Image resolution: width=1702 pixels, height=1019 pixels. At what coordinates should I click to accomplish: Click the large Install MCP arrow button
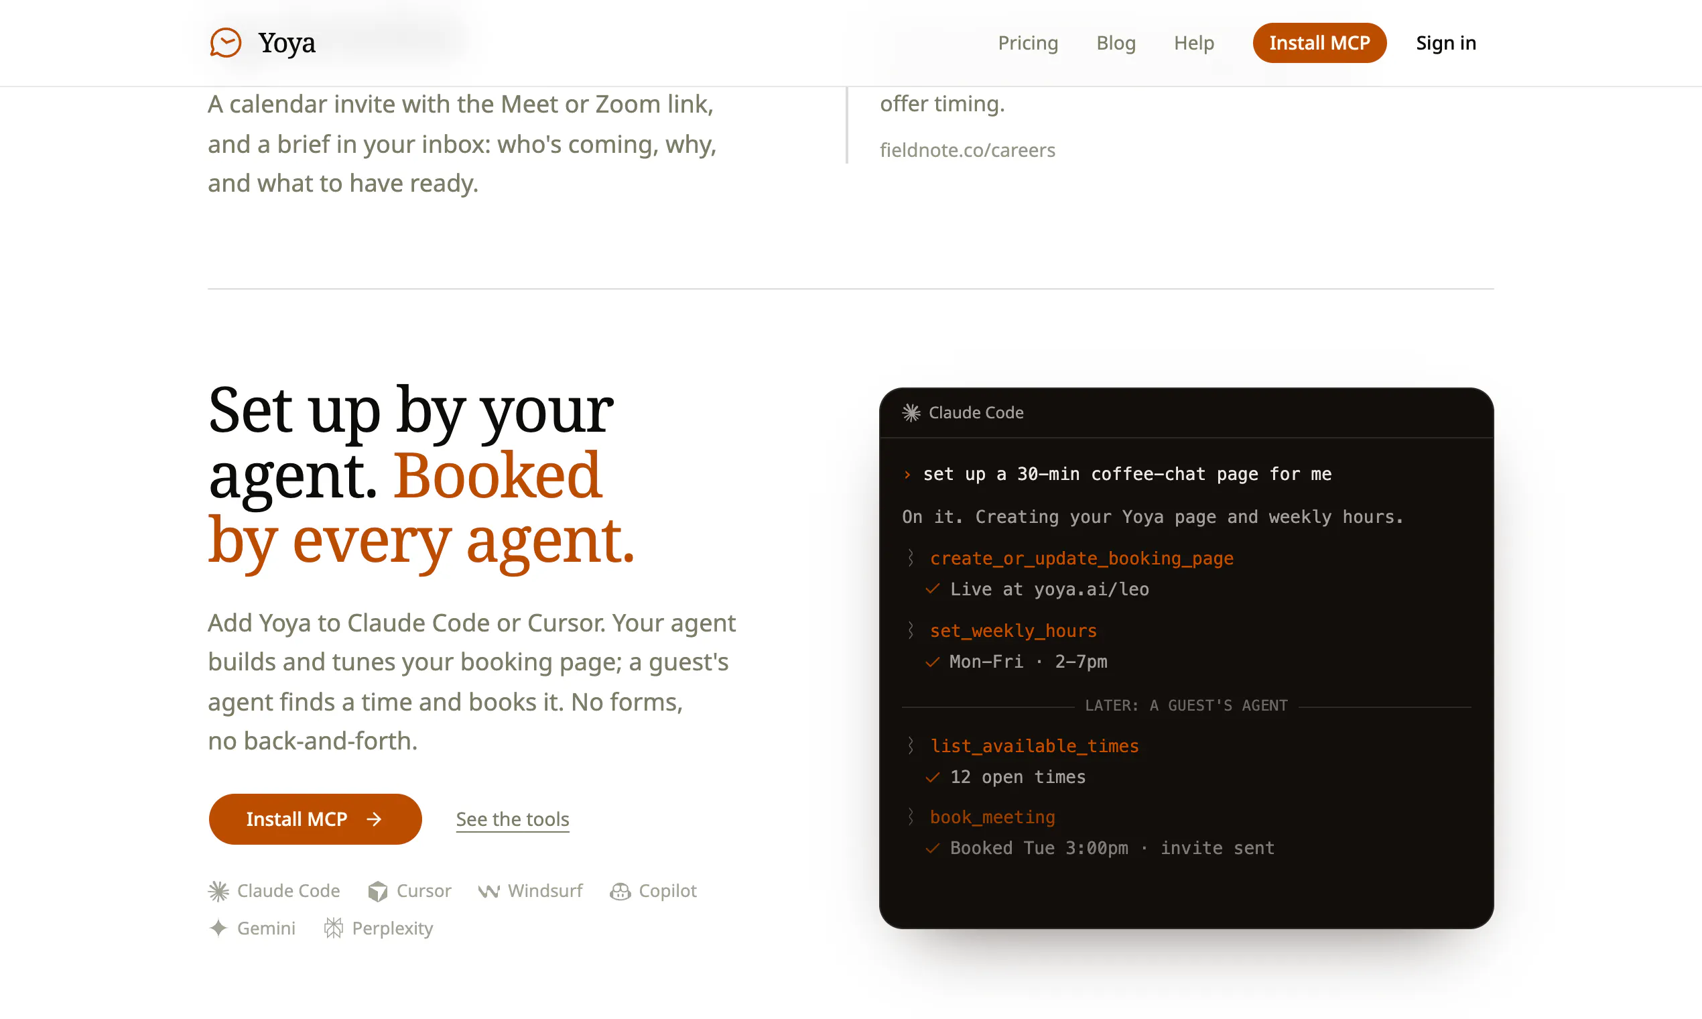[x=315, y=819]
